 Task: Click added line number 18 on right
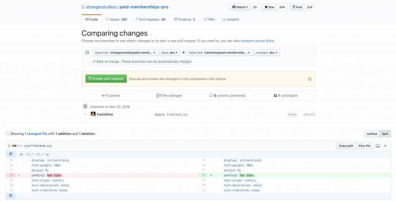(x=203, y=175)
